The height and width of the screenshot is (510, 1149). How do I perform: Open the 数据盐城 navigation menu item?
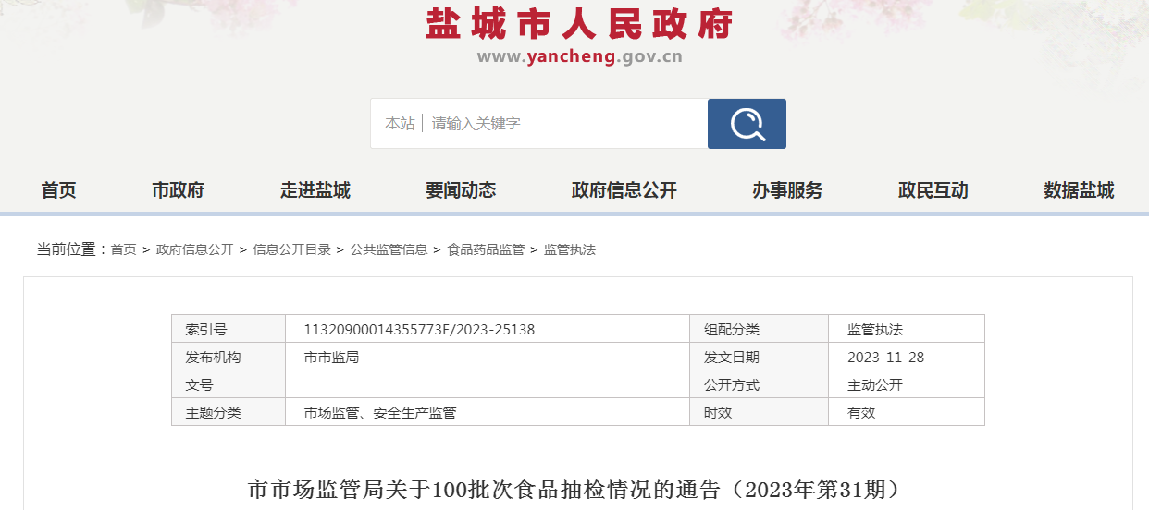[x=1079, y=190]
